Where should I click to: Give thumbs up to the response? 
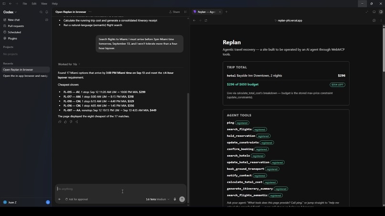point(65,122)
